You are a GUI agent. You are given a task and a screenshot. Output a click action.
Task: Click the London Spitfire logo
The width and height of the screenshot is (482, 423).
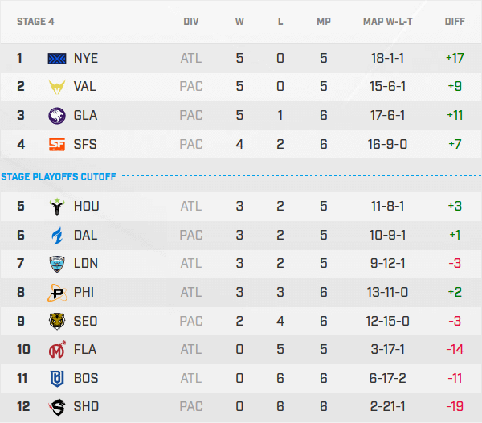tap(58, 264)
